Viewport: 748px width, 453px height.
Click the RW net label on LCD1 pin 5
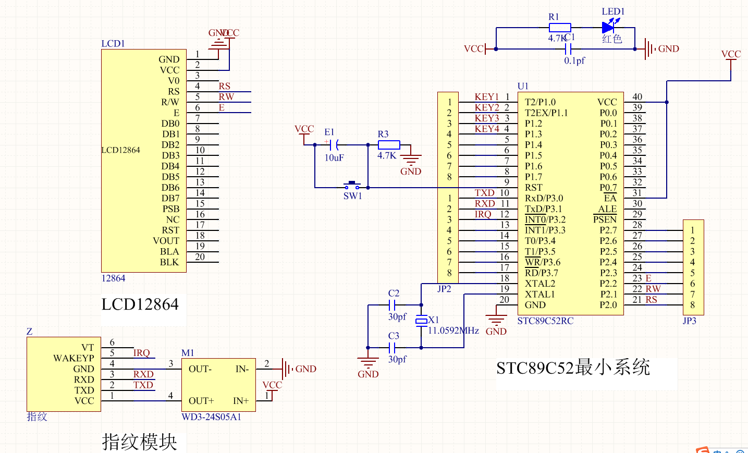226,96
